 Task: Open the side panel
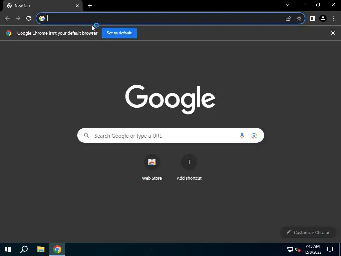312,19
